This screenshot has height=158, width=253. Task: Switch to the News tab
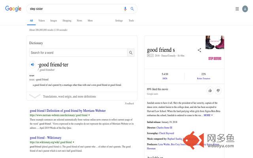79,21
